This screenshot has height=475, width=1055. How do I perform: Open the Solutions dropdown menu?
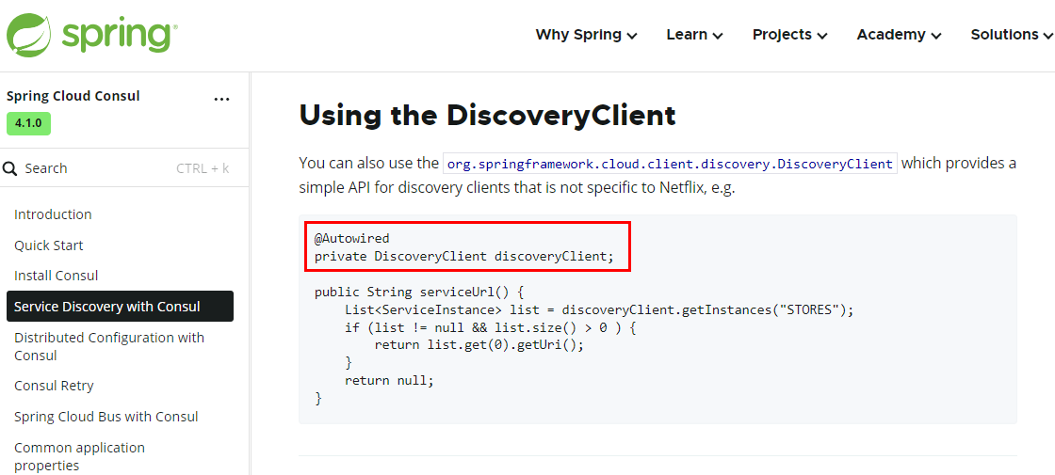coord(1012,35)
